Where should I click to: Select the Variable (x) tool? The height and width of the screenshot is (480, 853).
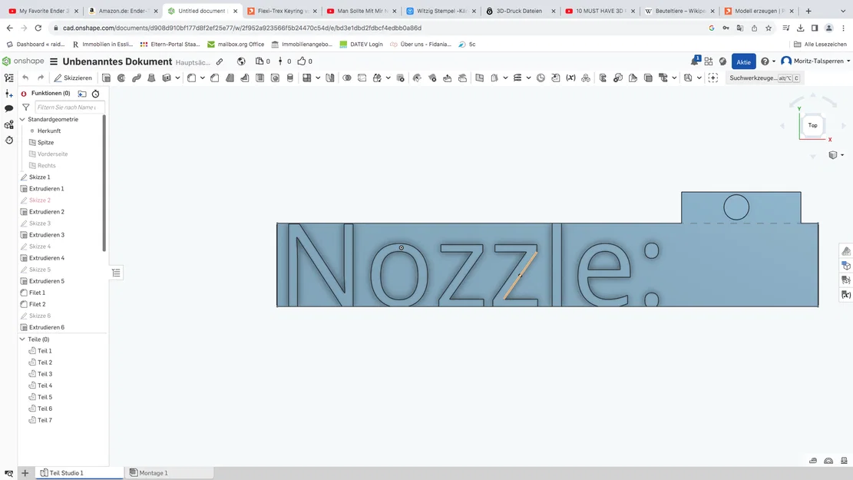pyautogui.click(x=570, y=78)
